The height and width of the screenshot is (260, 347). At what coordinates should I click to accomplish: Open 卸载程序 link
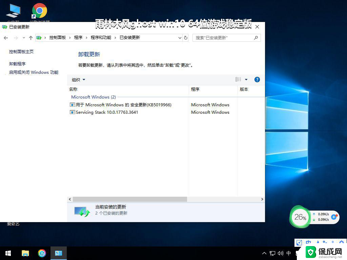(17, 64)
